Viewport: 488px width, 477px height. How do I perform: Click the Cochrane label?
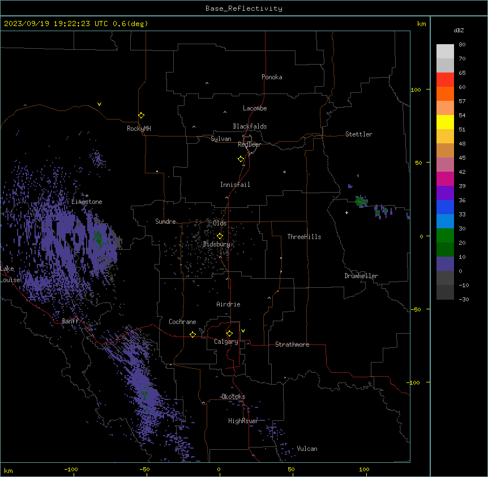182,322
